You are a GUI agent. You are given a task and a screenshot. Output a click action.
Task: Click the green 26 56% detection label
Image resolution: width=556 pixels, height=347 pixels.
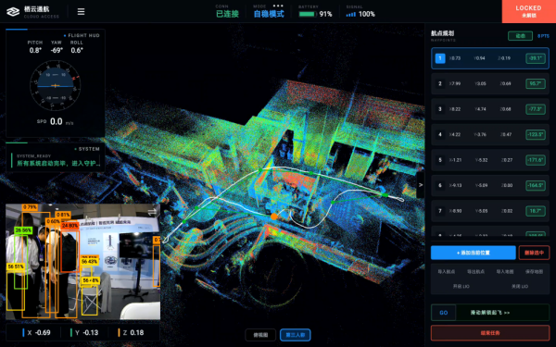23,230
